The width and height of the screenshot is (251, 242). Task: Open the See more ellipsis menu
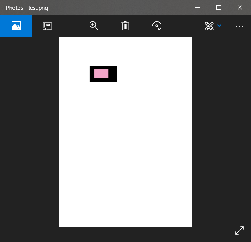[239, 26]
